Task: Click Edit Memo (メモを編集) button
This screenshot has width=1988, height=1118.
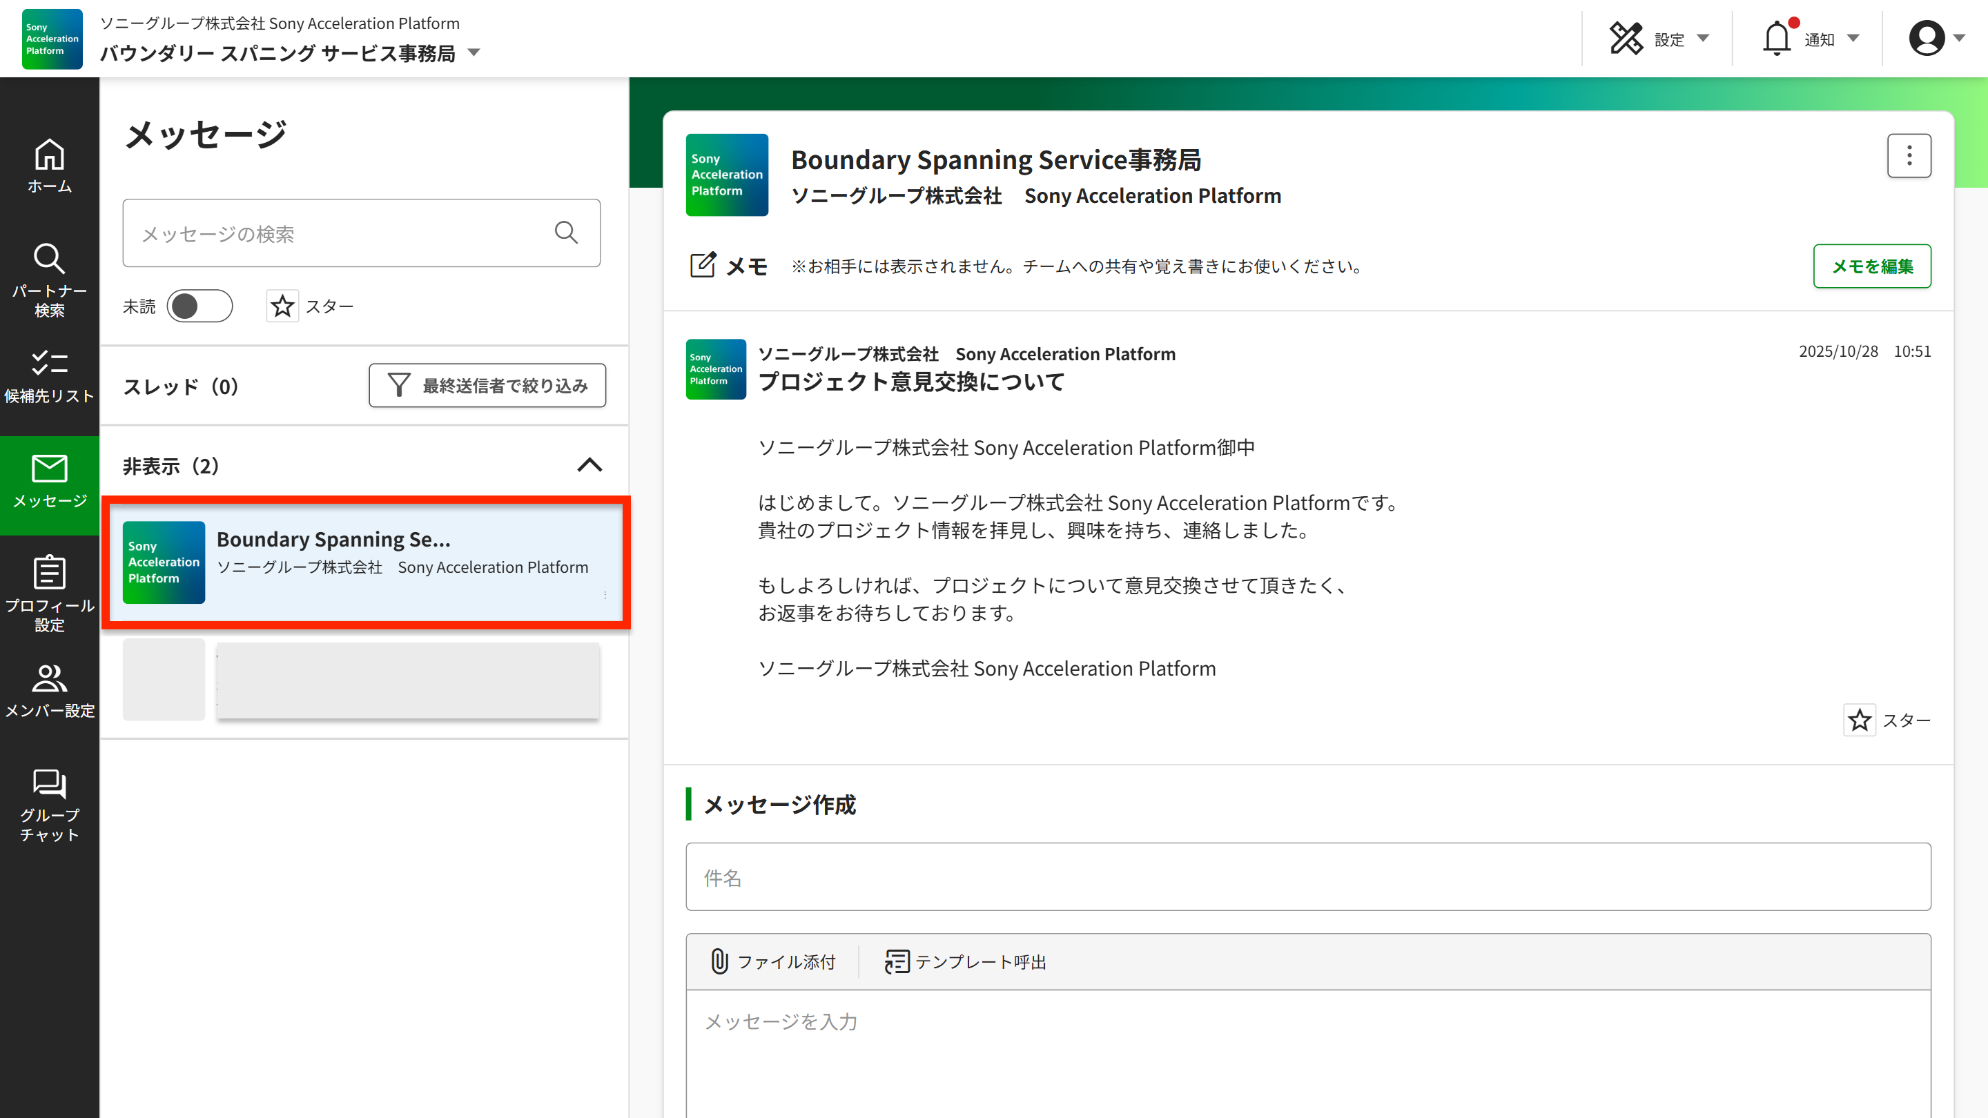Action: coord(1871,266)
